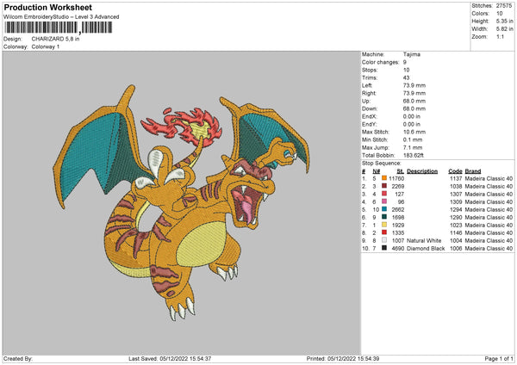Select the 'Color changes:' label
This screenshot has width=517, height=365.
[380, 62]
